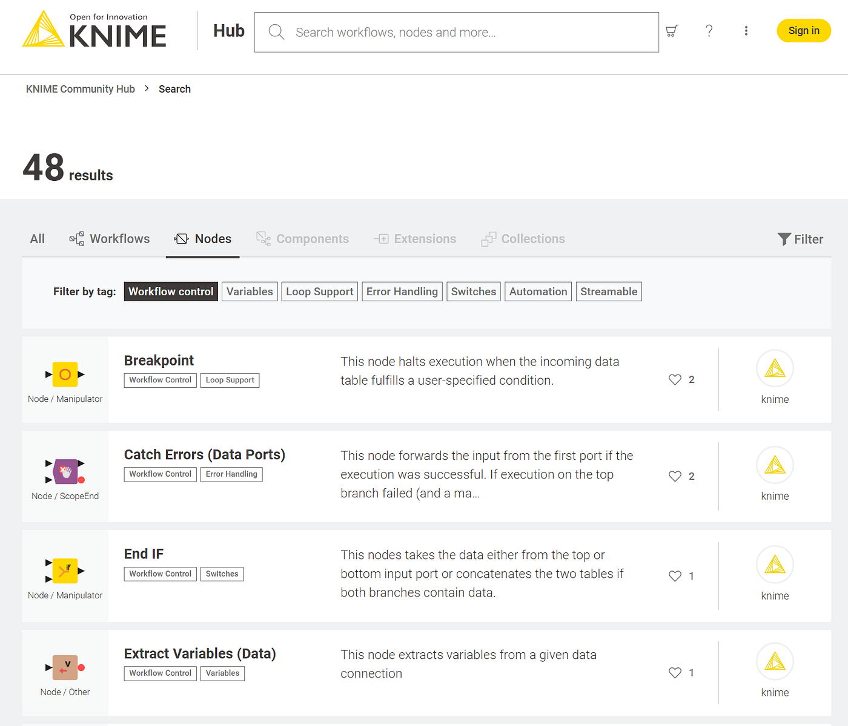Toggle the Variables tag filter

pos(250,292)
